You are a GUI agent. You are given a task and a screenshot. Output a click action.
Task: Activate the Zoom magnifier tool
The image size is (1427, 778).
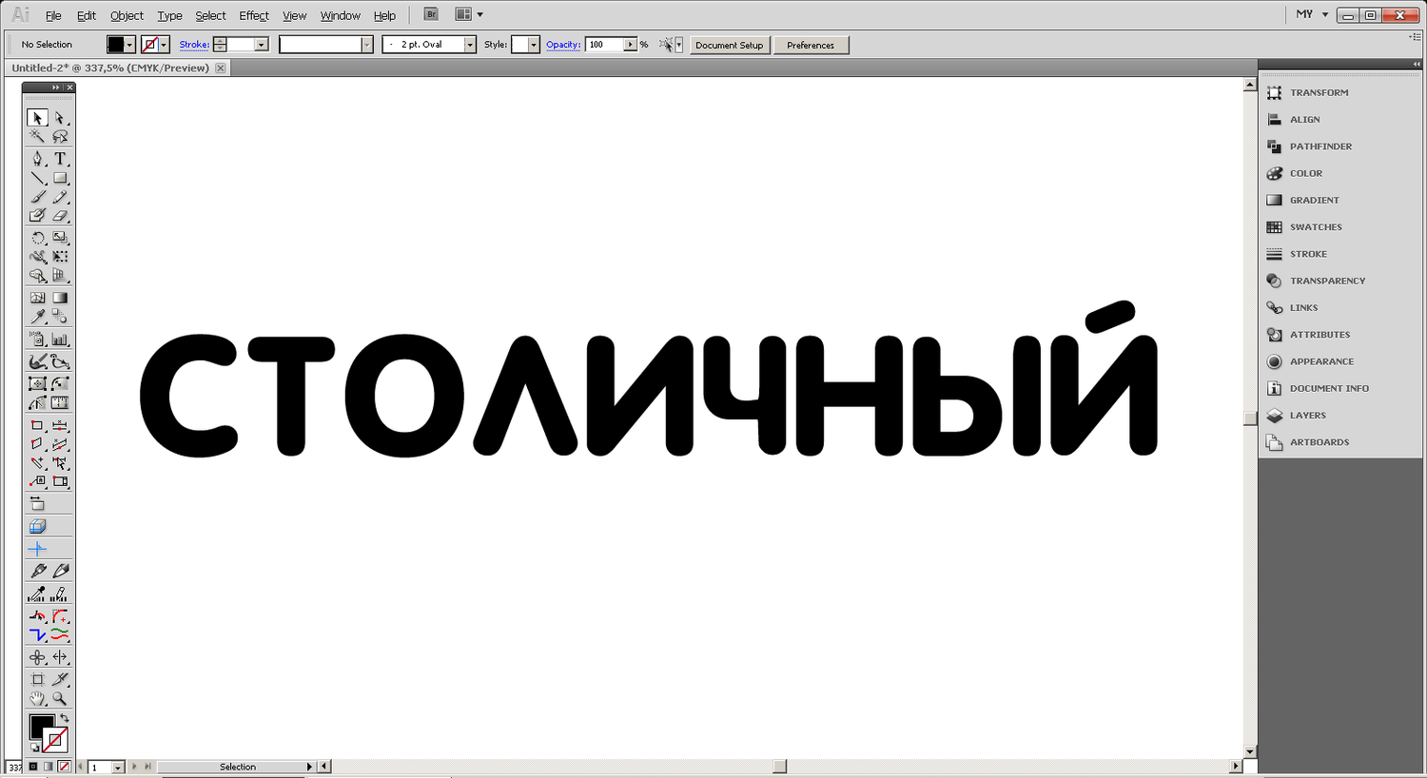60,698
